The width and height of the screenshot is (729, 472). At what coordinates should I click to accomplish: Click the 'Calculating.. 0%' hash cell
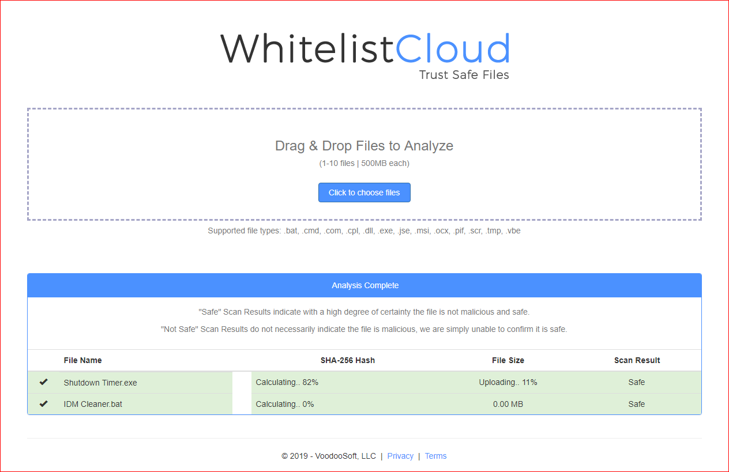tap(285, 404)
